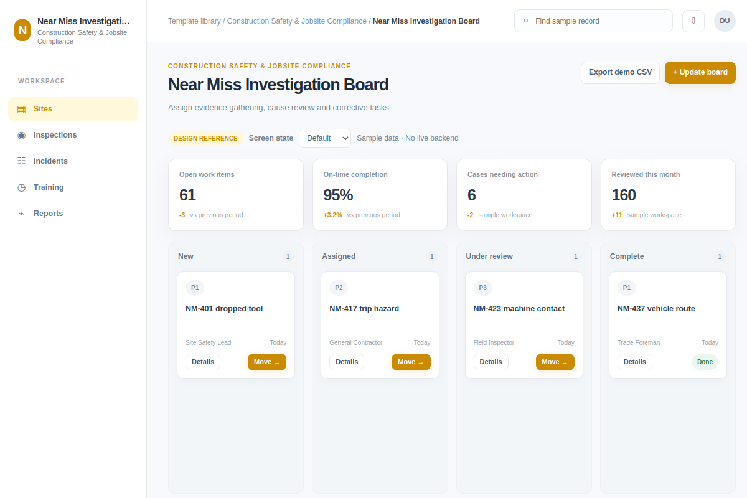Open Details for NM-423 machine contact
The height and width of the screenshot is (498, 747).
pos(491,362)
